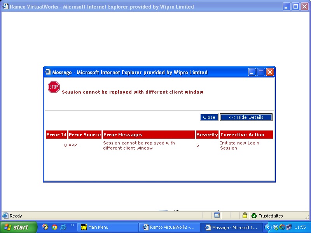
Task: Click the swirl-shaped system tray icon
Action: pyautogui.click(x=282, y=227)
